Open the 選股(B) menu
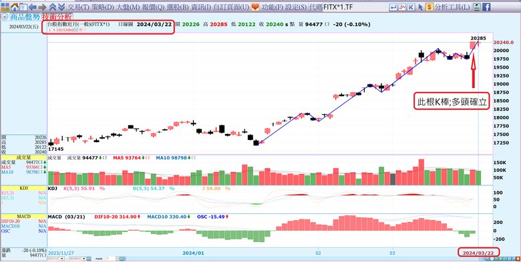This screenshot has width=521, height=262. 178,7
